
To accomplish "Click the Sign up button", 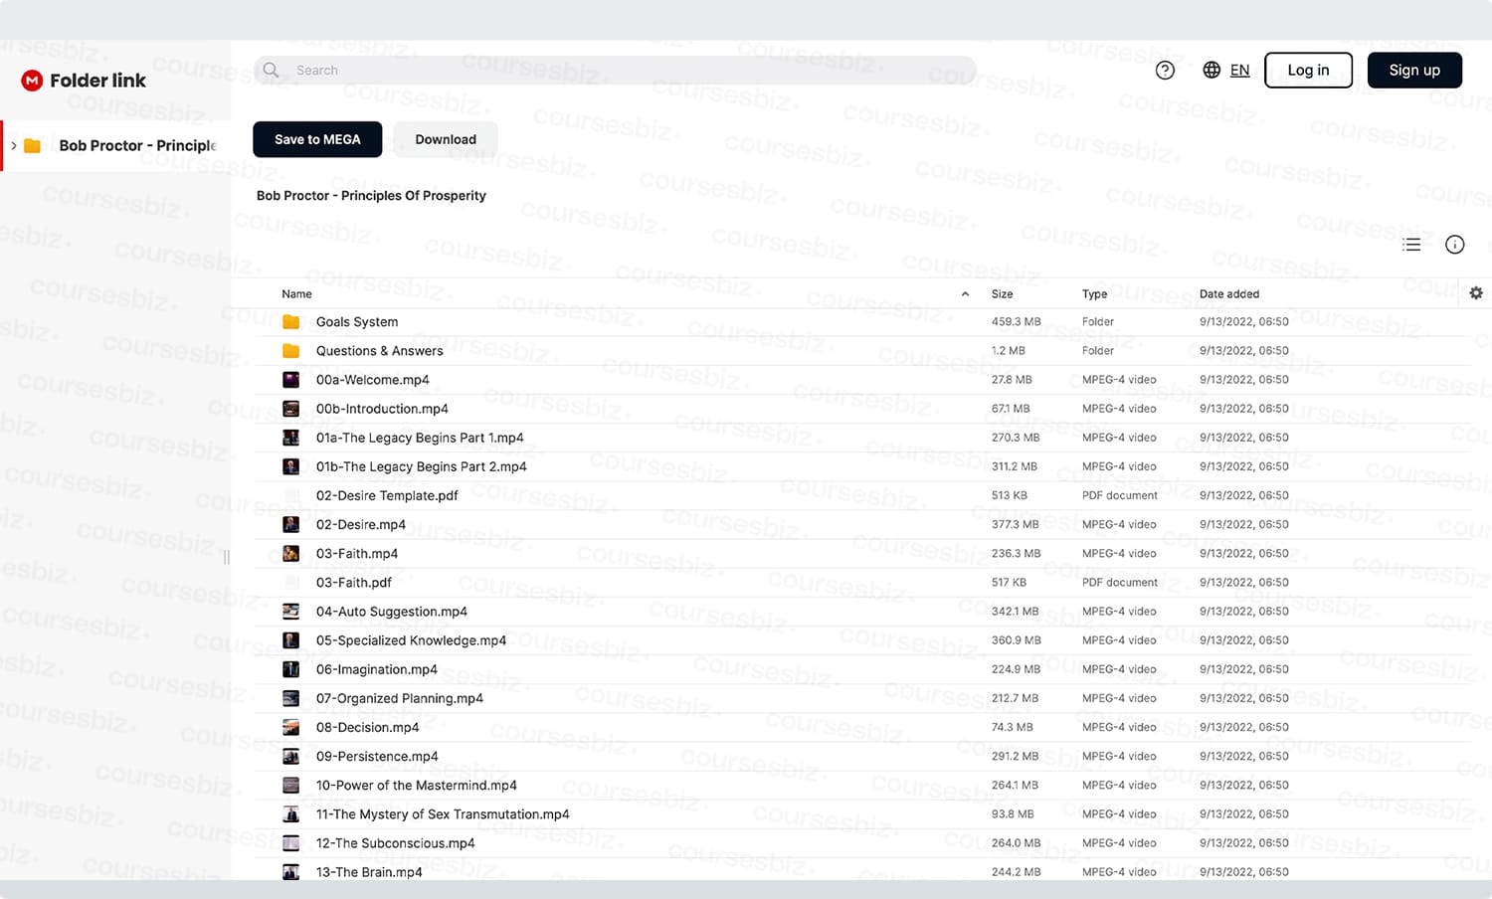I will click(x=1414, y=70).
